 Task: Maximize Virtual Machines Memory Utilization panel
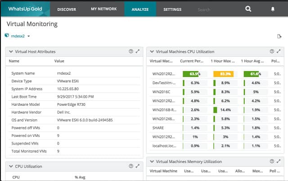pyautogui.click(x=279, y=161)
